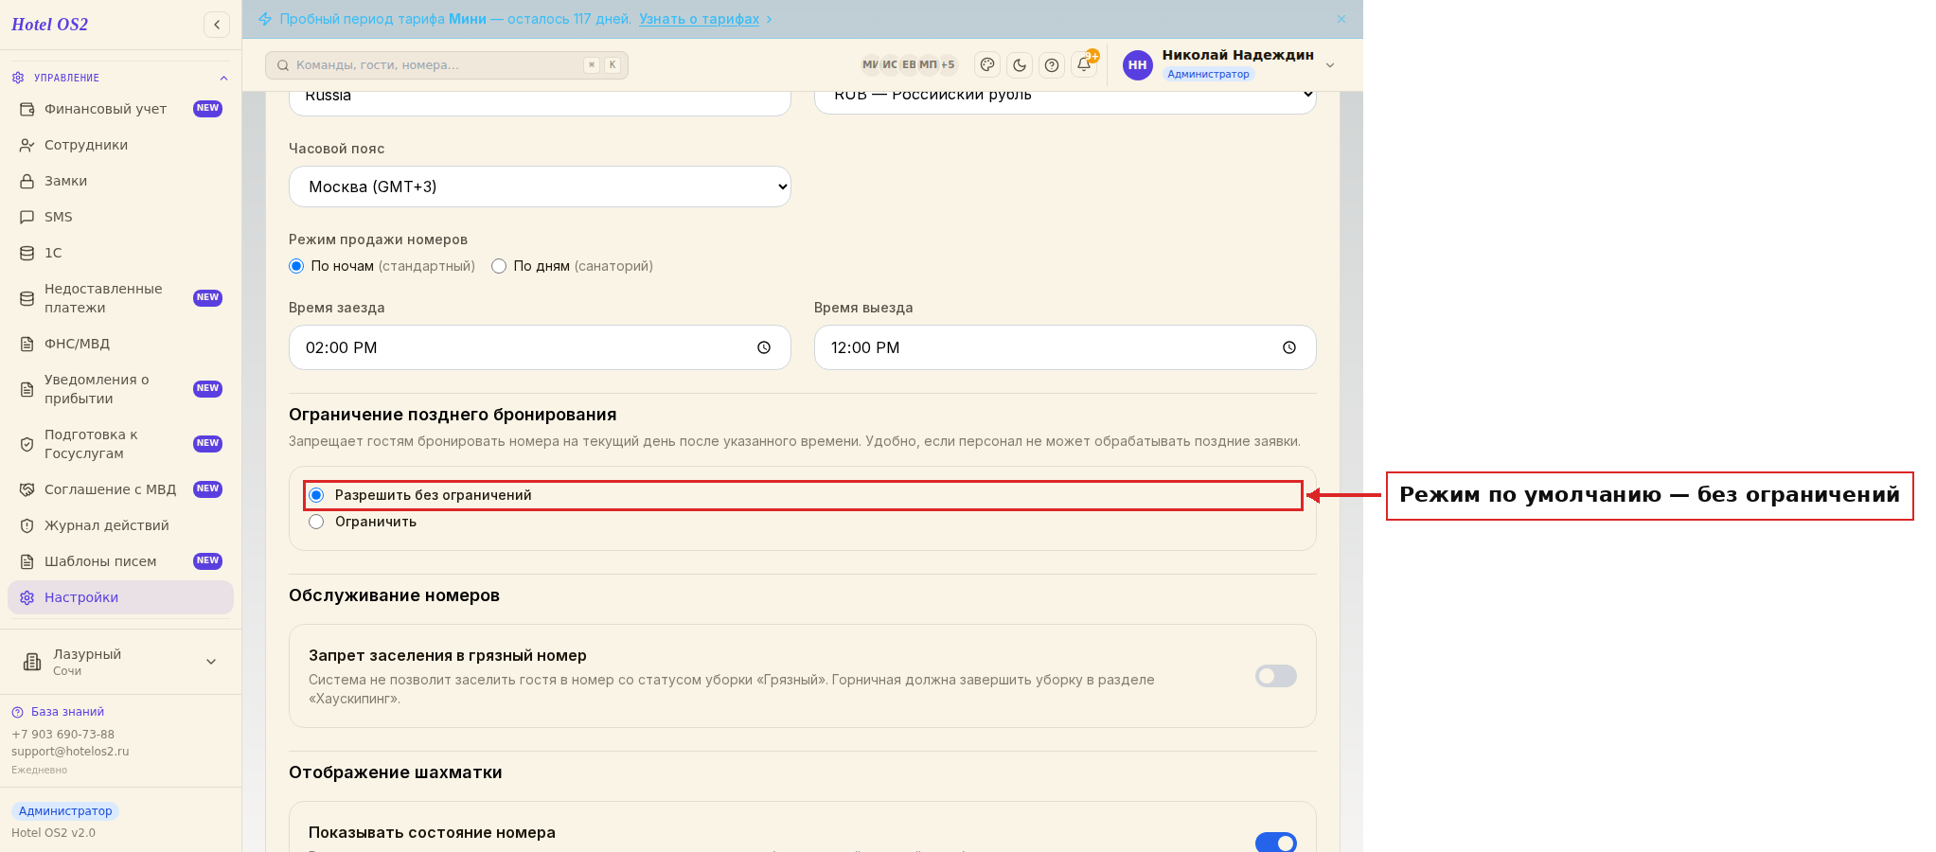Viewport: 1936px width, 852px height.
Task: Click the Соглашение с МВД handshake icon
Action: coord(27,489)
